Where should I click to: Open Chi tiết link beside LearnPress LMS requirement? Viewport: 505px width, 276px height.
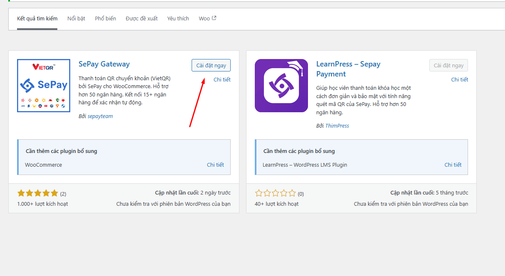pyautogui.click(x=453, y=165)
